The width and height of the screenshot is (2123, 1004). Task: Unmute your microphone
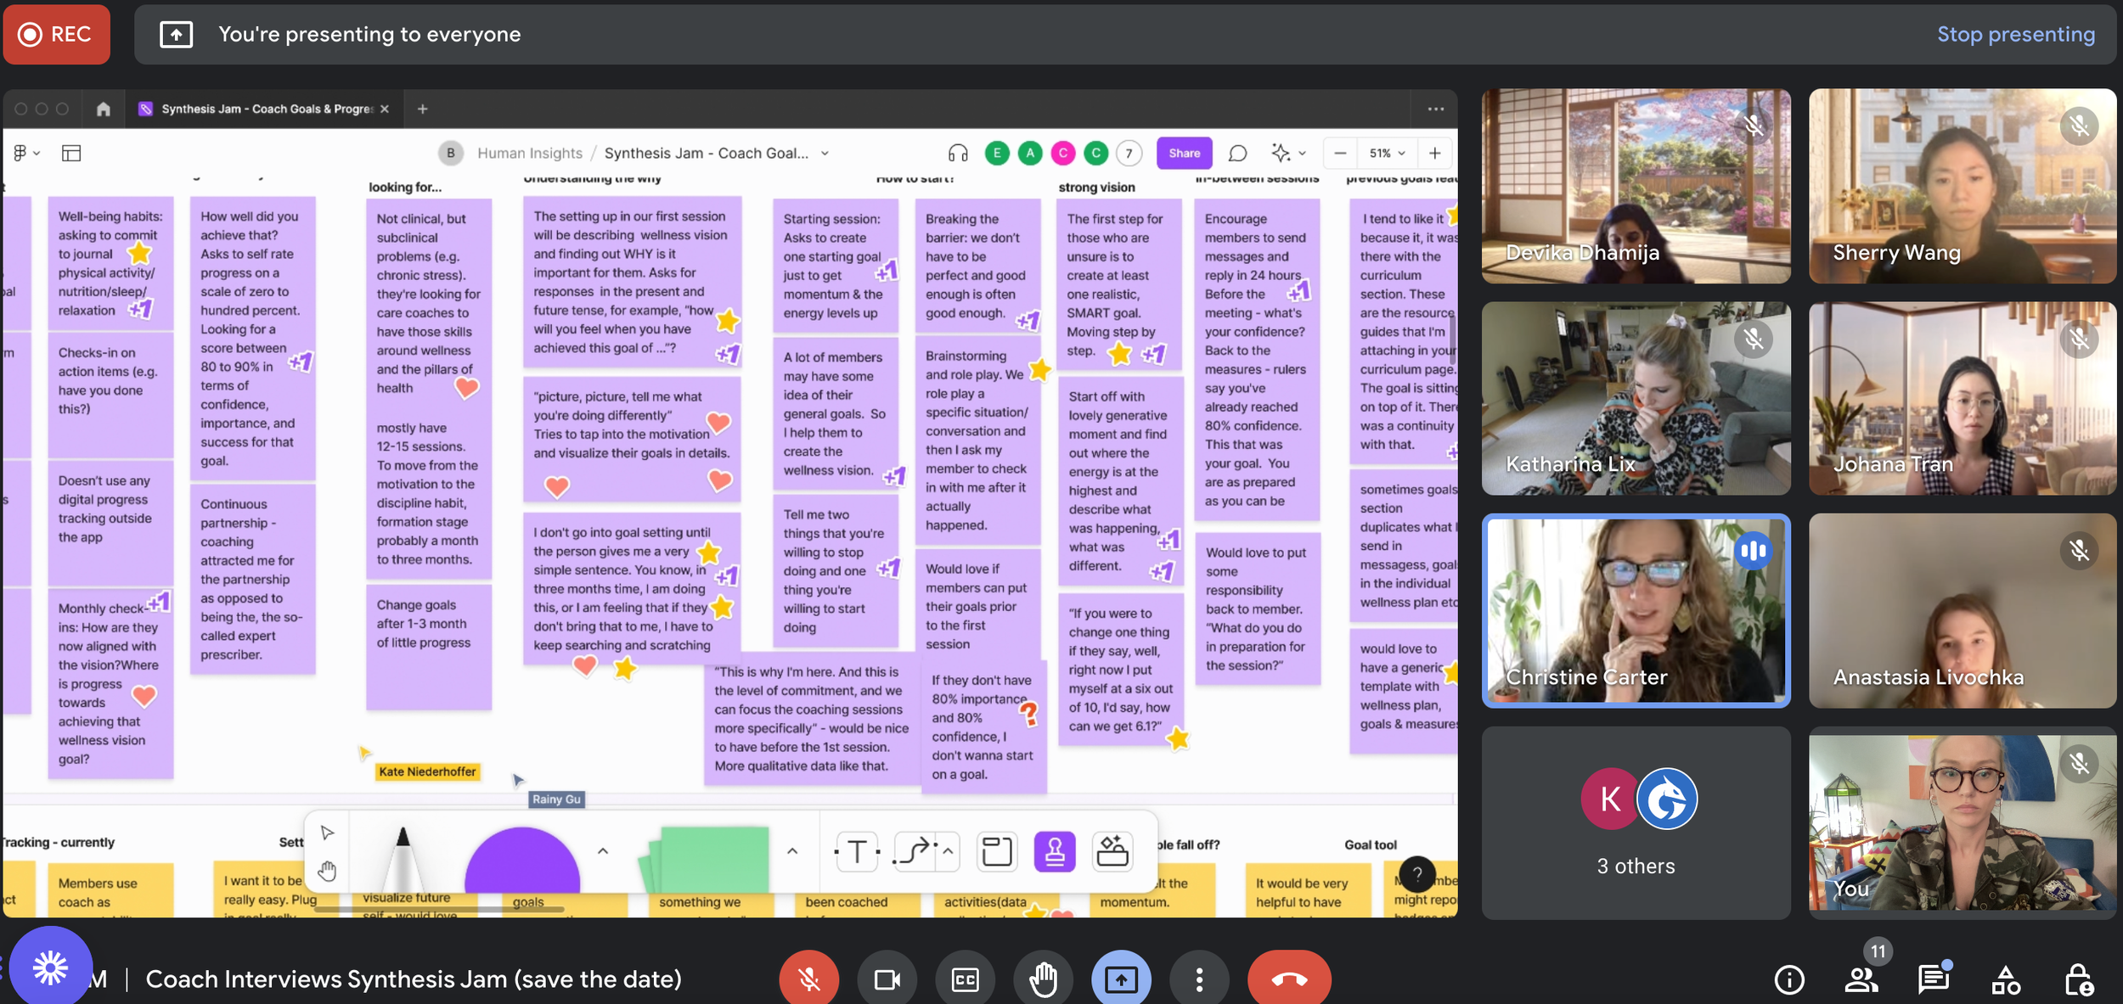[808, 979]
